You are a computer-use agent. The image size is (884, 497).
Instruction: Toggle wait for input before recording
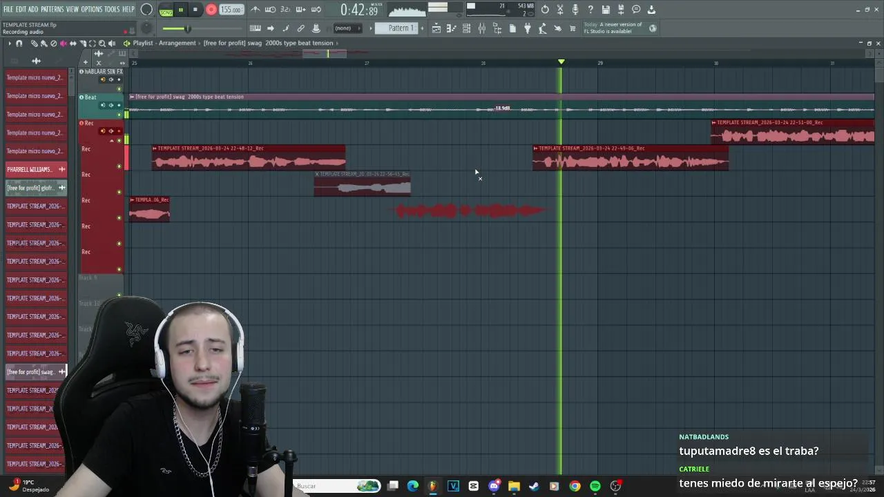[270, 10]
